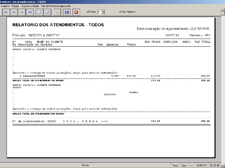Click the NOME DO CLIENTE column header
Image resolution: width=225 pixels, height=168 pixels.
(50, 42)
